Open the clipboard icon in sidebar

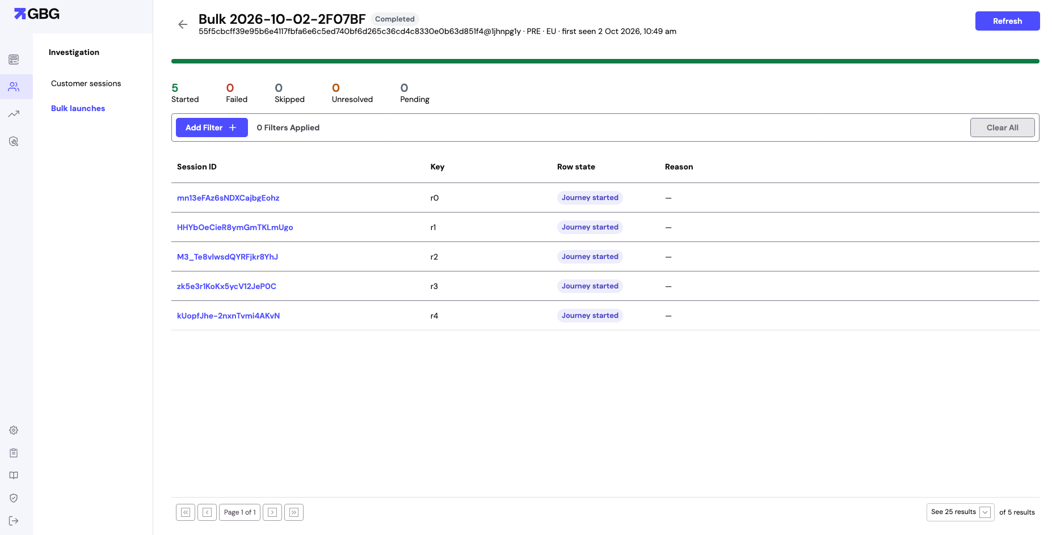(x=14, y=453)
